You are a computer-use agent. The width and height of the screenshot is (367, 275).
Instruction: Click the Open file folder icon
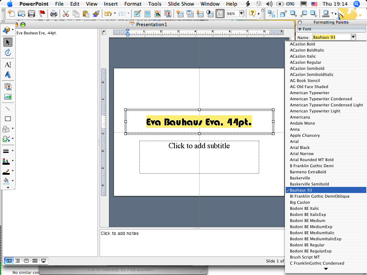pos(21,14)
